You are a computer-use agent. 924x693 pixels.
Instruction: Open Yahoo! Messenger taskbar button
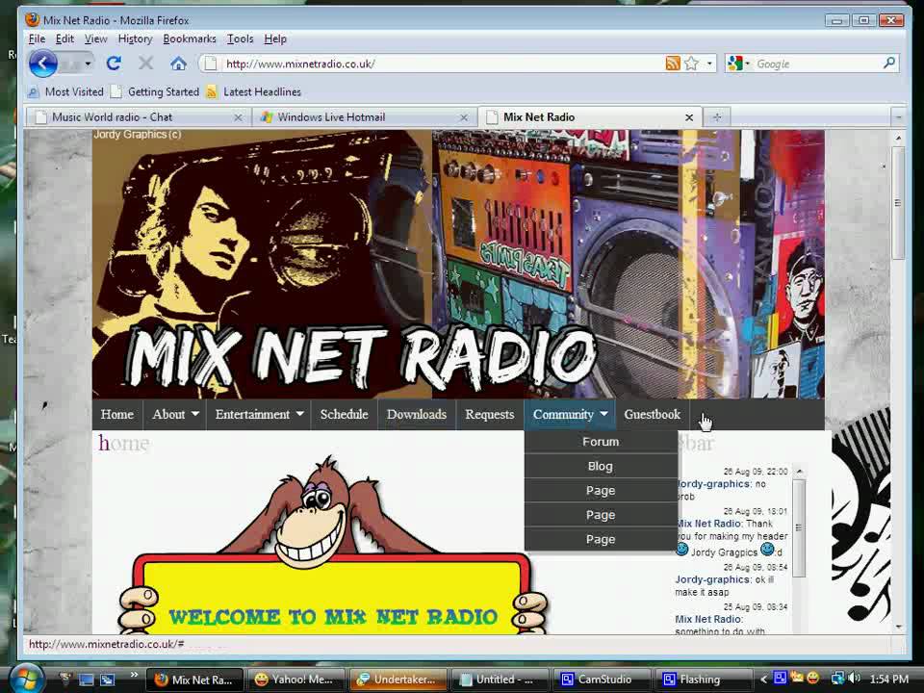click(x=295, y=680)
